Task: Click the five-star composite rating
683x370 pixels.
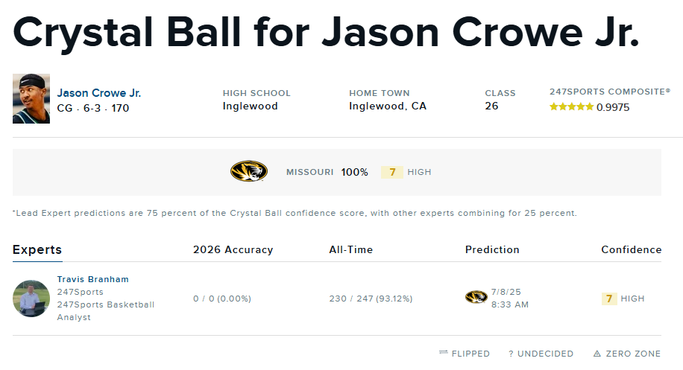Action: pyautogui.click(x=571, y=107)
